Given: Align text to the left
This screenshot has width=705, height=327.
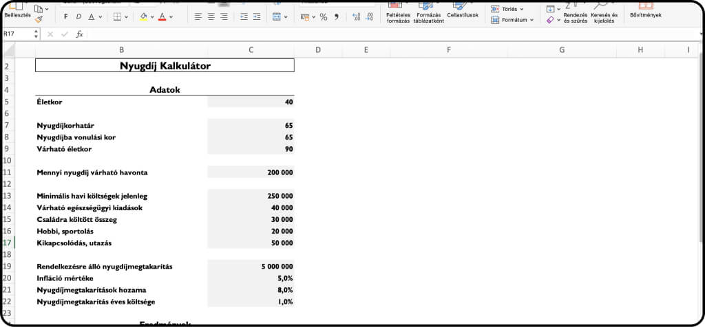Looking at the screenshot, I should (198, 16).
